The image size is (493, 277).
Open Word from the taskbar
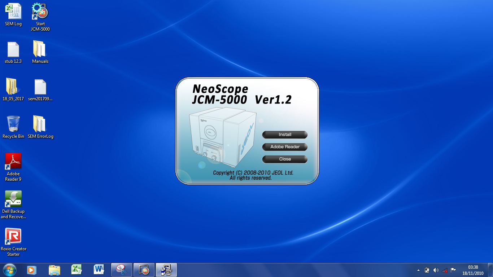pyautogui.click(x=99, y=270)
